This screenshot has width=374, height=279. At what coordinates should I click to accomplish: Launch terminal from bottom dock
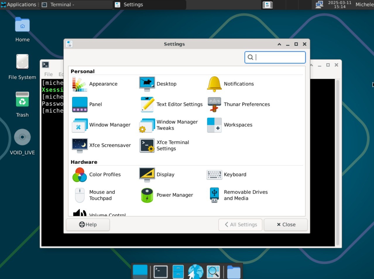(161, 272)
